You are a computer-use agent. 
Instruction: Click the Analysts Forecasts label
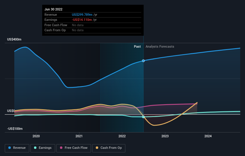coord(160,47)
